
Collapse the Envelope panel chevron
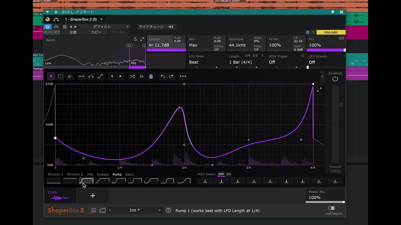[x=322, y=76]
